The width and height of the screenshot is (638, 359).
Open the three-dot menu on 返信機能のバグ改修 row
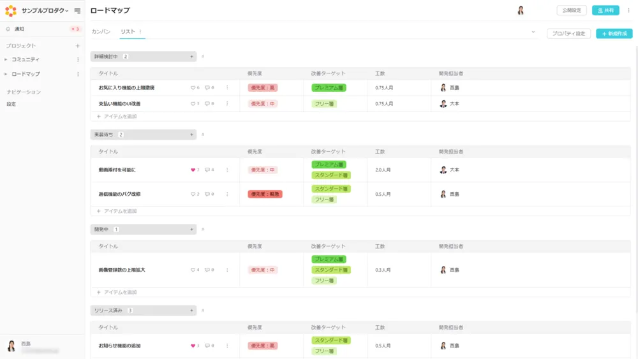tap(227, 194)
